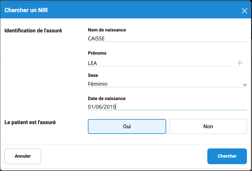Expand the Sexe dropdown chevron
Image resolution: width=252 pixels, height=171 pixels.
(245, 85)
